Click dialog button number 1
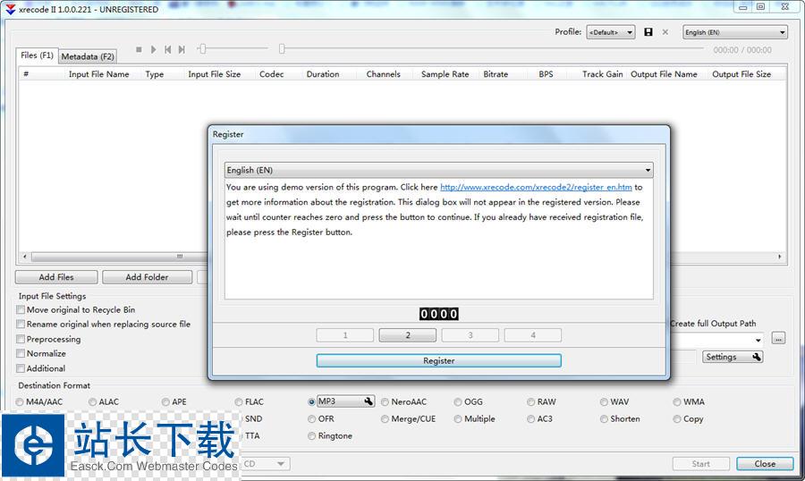The width and height of the screenshot is (805, 481). [345, 335]
